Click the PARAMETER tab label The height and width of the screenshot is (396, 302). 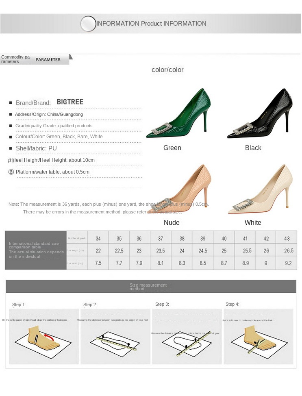pos(48,60)
